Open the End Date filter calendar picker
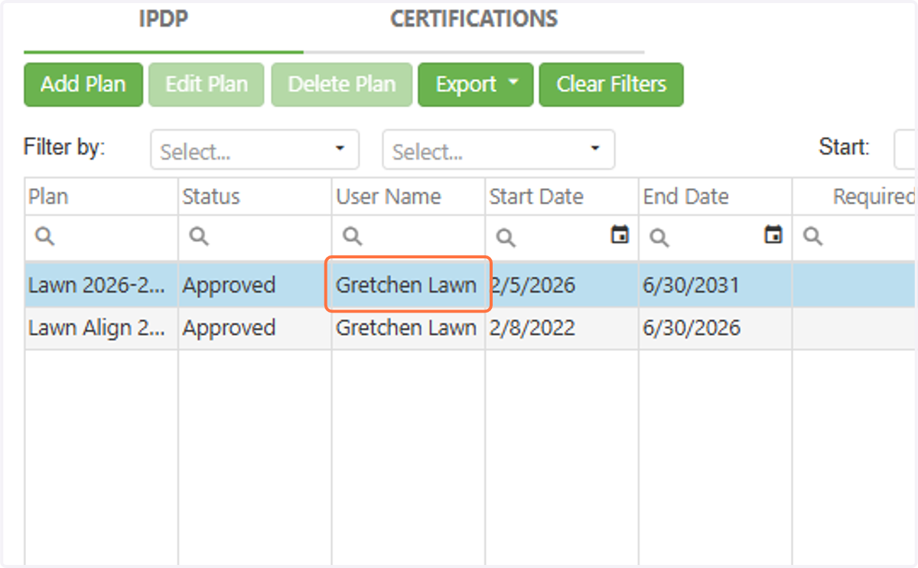The image size is (918, 568). click(x=773, y=235)
